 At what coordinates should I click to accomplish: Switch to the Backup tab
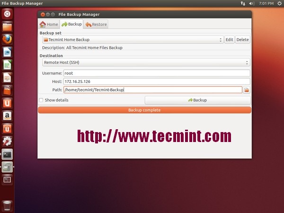coord(71,24)
